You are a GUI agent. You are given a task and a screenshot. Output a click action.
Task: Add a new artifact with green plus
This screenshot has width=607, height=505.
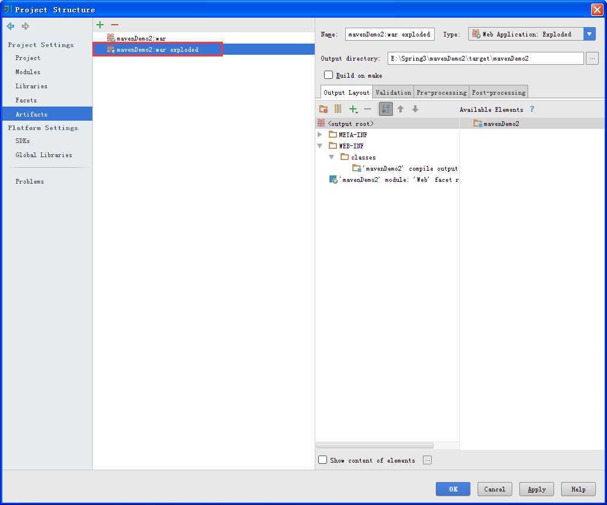100,25
